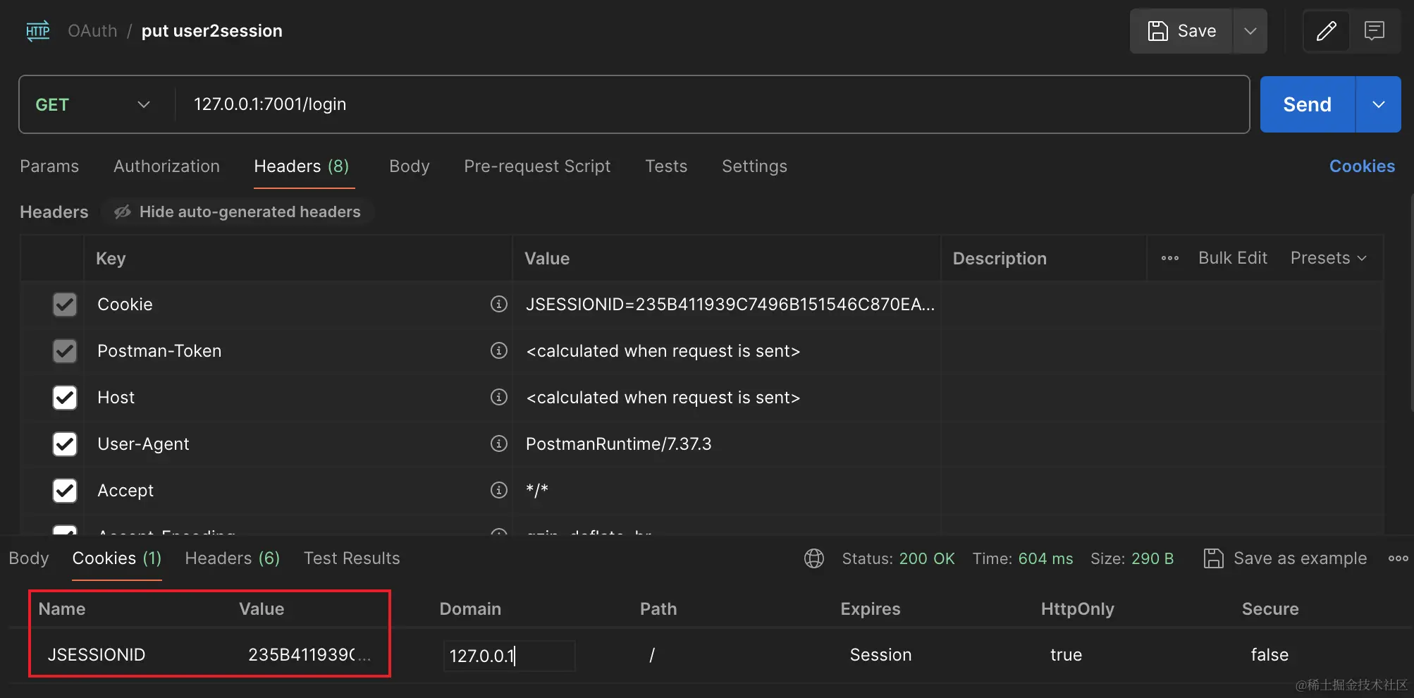The image size is (1414, 698).
Task: Click the OAuth collection breadcrumb
Action: click(x=92, y=31)
